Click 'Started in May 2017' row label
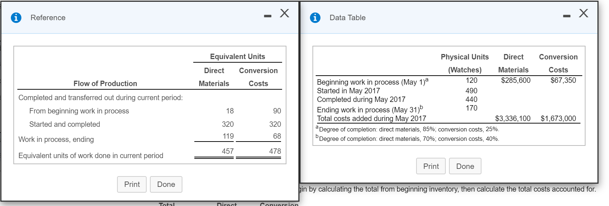The height and width of the screenshot is (206, 609). (348, 91)
